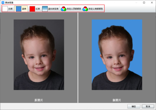Screen dimensions: 156x110
Task: Click the RGB icon for 自定义底部颜色
Action: click(85, 9)
